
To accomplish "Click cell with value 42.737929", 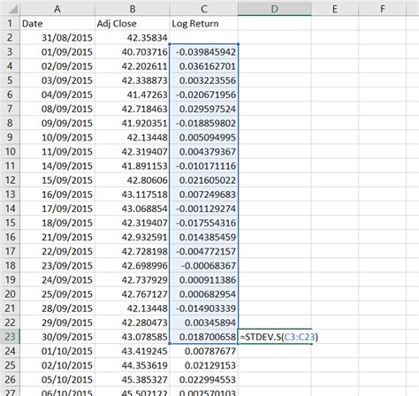I will pyautogui.click(x=133, y=279).
